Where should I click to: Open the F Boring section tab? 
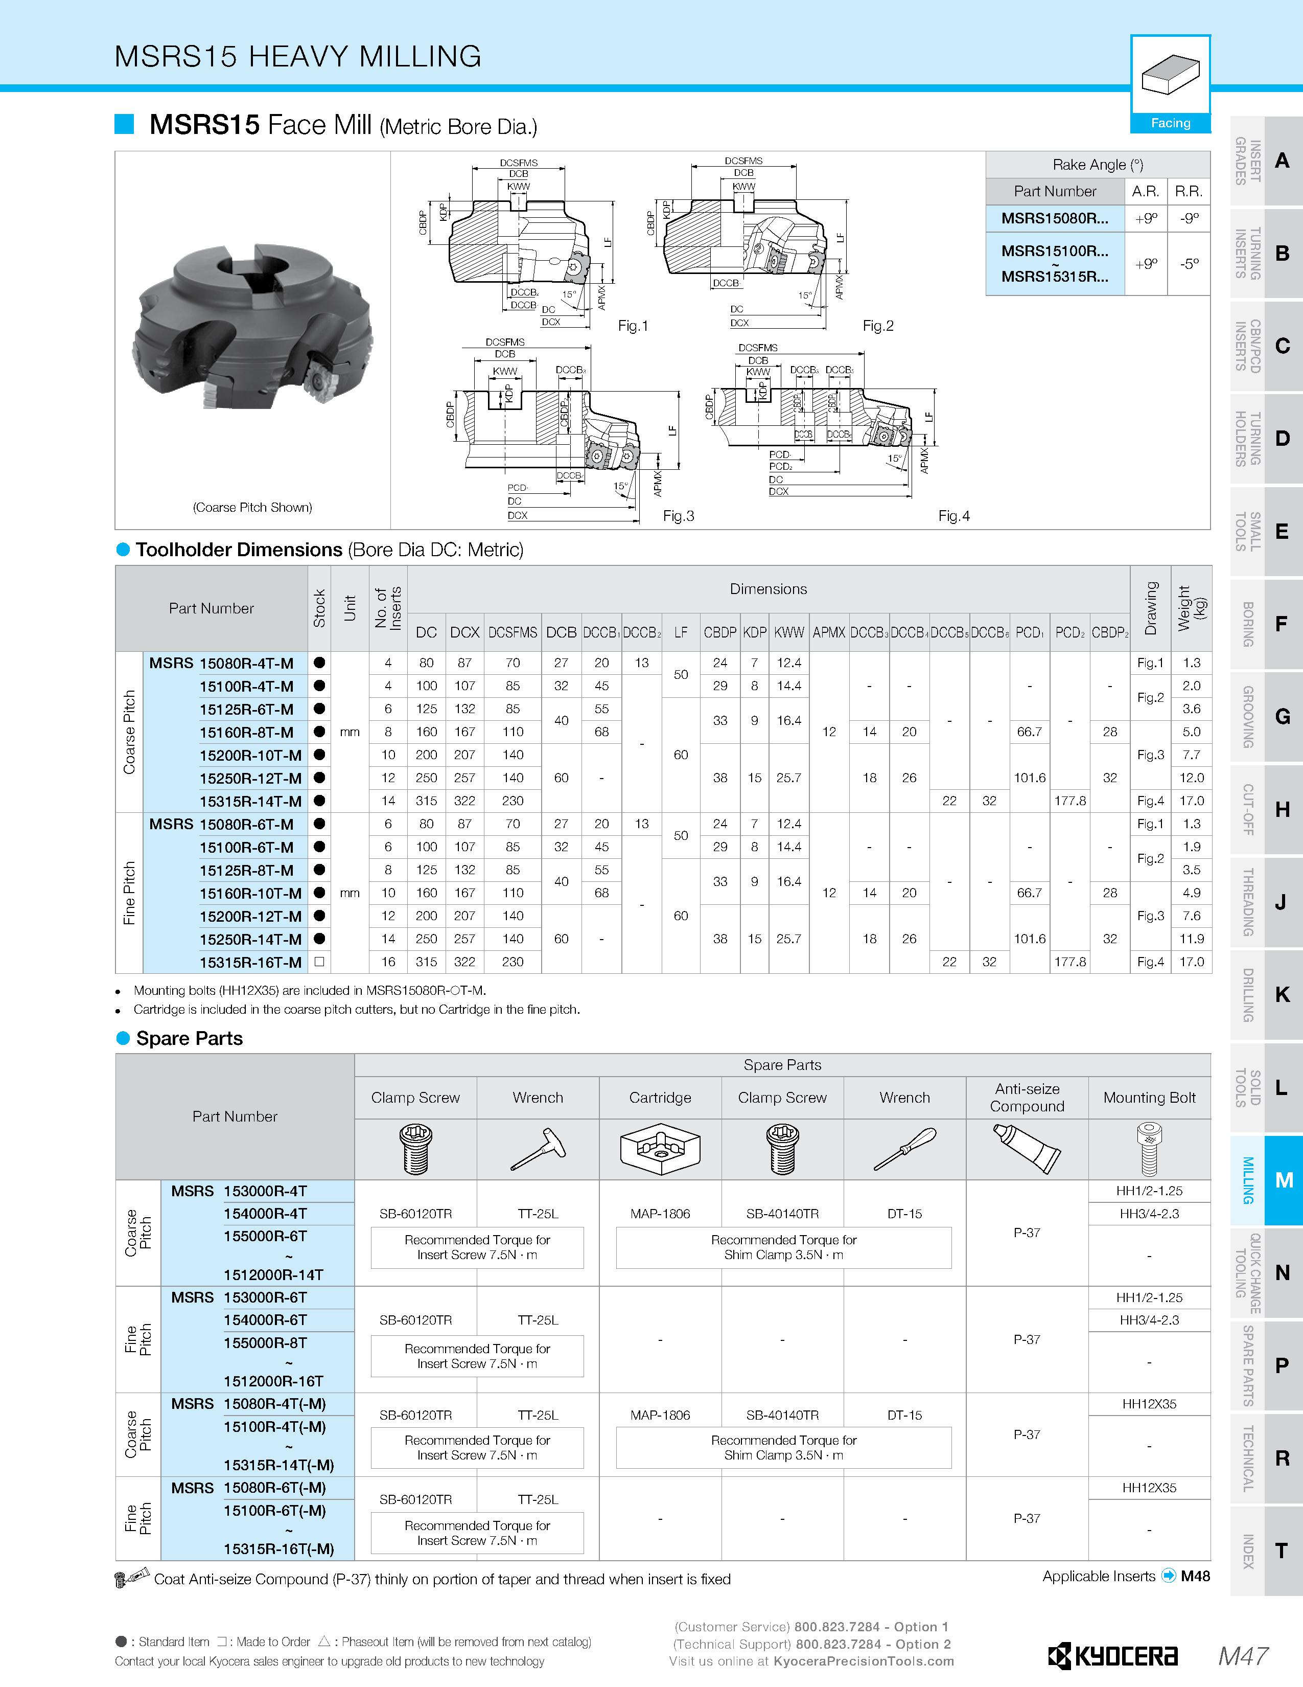click(1266, 624)
